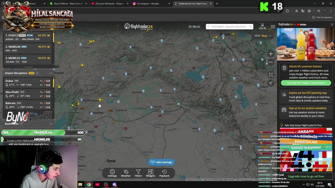The width and height of the screenshot is (335, 188).
Task: Open Chrome from the taskbar
Action: pos(89,185)
